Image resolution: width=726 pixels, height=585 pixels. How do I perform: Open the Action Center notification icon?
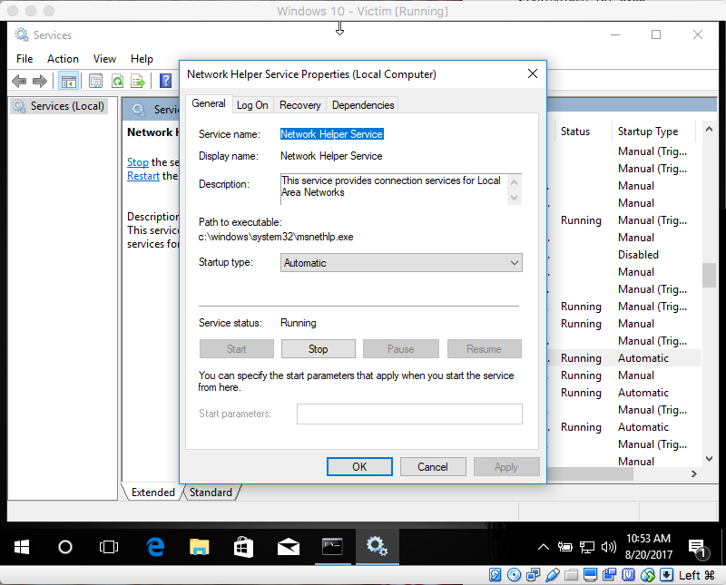tap(697, 548)
